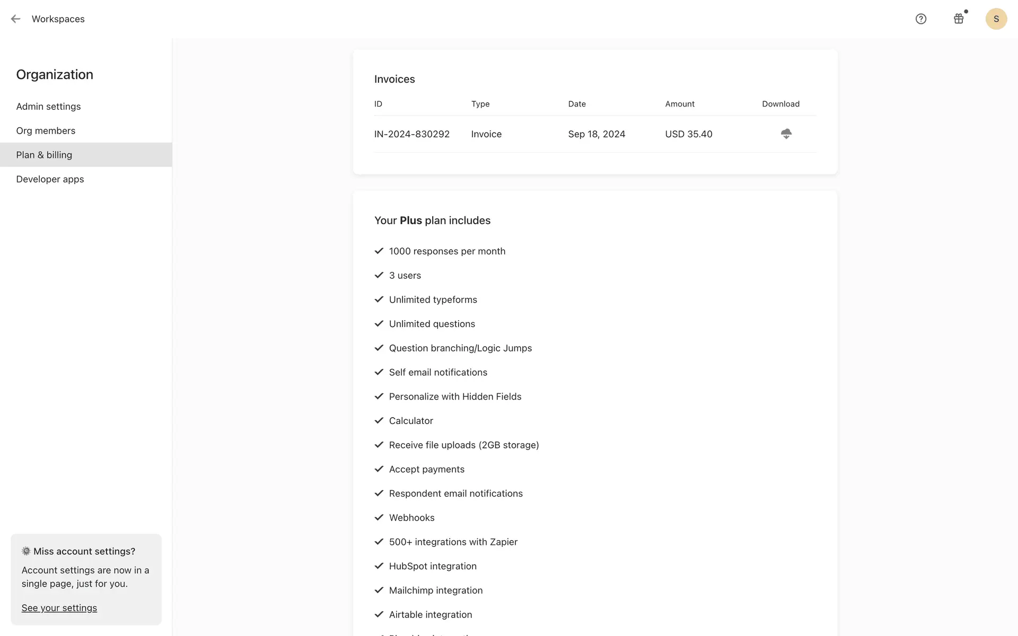Image resolution: width=1018 pixels, height=636 pixels.
Task: Click invoice ID IN-2024-830292
Action: 412,134
